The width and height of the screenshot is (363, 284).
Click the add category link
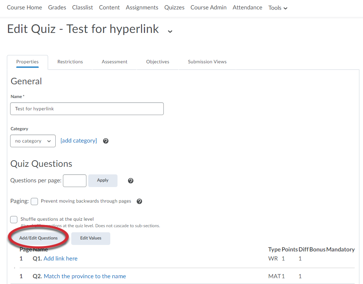pos(78,141)
